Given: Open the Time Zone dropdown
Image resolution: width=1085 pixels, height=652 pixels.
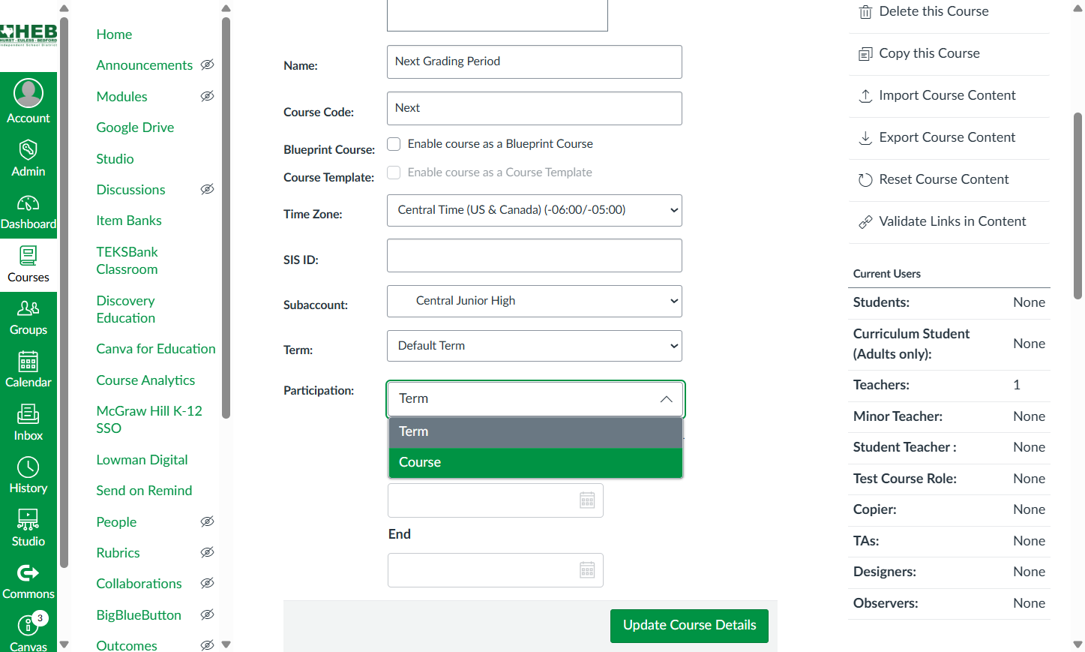Looking at the screenshot, I should (x=535, y=210).
